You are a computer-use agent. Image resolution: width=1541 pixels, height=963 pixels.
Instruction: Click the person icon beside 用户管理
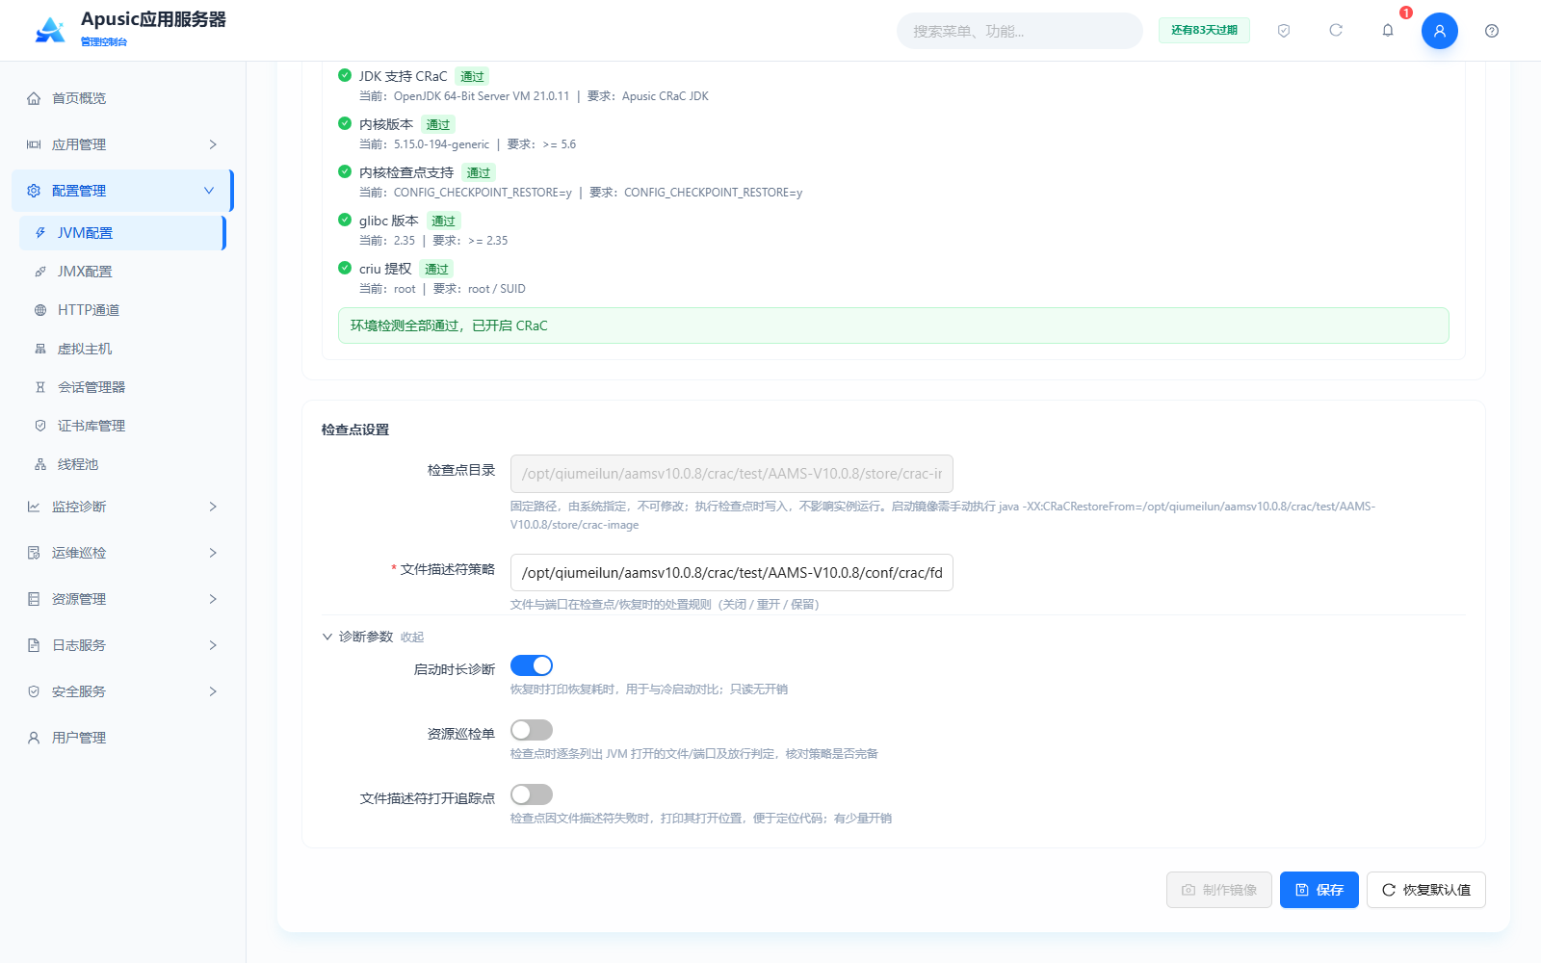(x=34, y=738)
